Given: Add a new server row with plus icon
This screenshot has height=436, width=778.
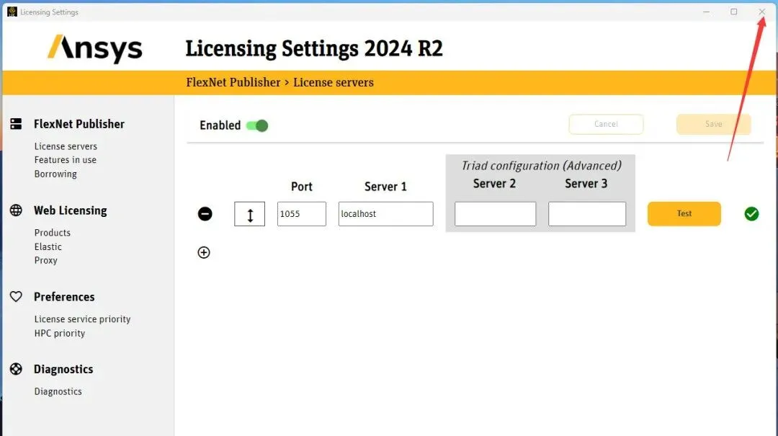Looking at the screenshot, I should click(204, 252).
